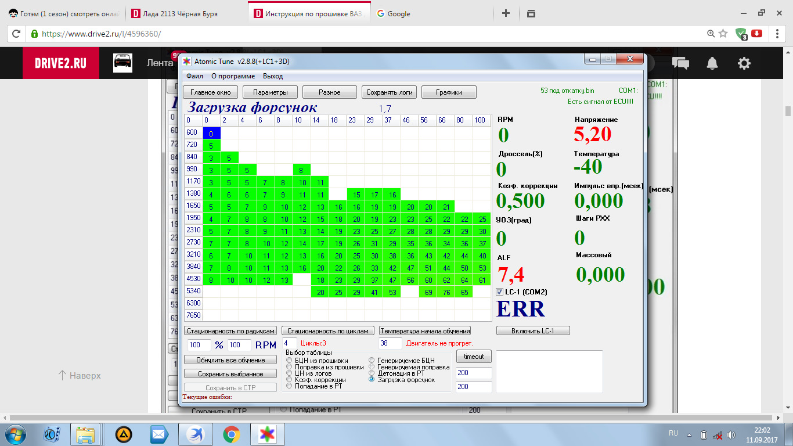Click the first timeout field with 200
This screenshot has width=793, height=446.
point(474,373)
